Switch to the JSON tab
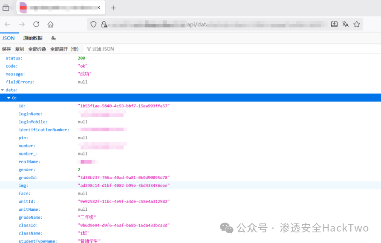381x243 pixels. pyautogui.click(x=9, y=38)
